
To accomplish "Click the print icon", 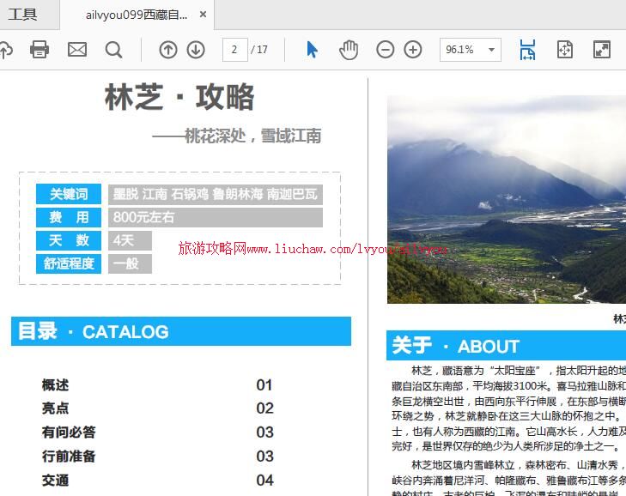I will coord(40,50).
